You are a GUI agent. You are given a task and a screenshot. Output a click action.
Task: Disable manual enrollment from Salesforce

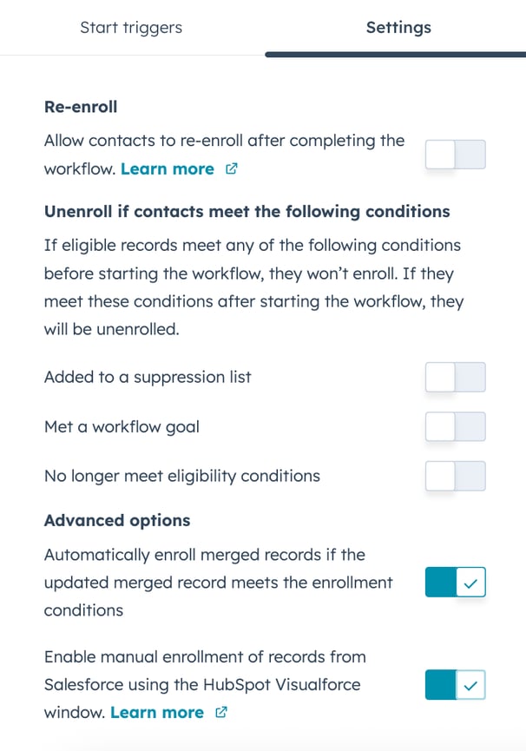pos(455,684)
